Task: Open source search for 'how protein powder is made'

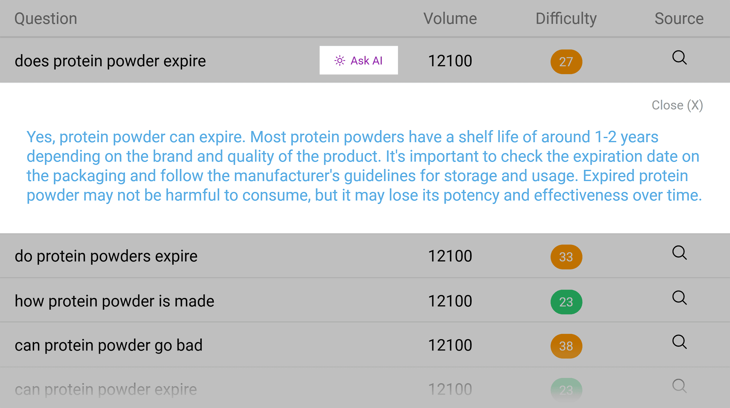Action: point(679,298)
